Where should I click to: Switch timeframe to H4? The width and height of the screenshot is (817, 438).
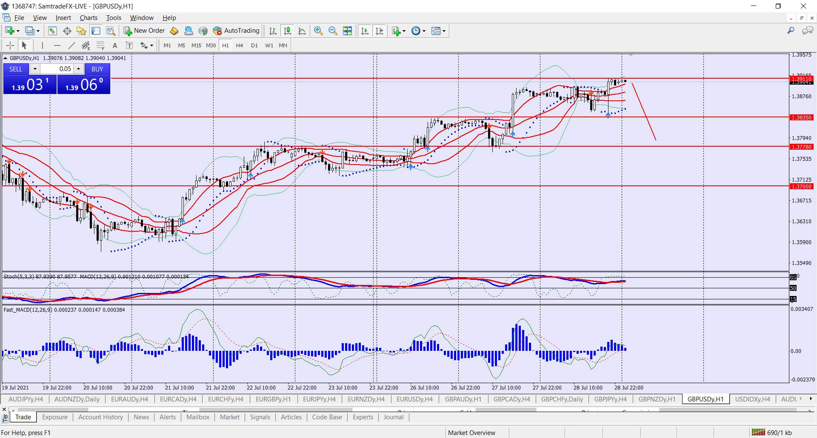(x=240, y=46)
